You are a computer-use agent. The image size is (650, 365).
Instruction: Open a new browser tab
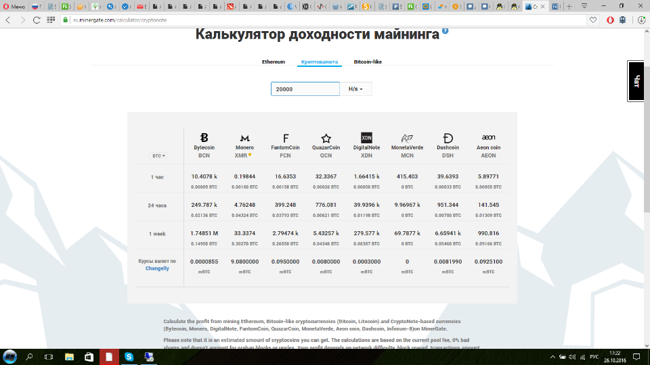(x=569, y=6)
